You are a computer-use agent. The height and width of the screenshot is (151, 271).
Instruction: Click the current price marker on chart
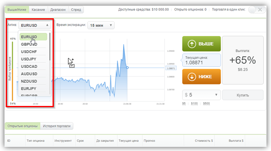pos(127,68)
